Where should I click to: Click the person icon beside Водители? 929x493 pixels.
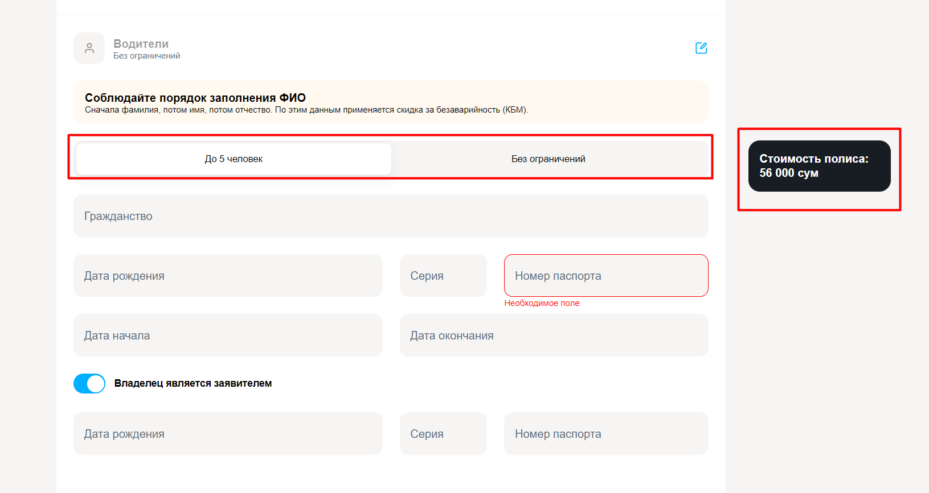89,48
